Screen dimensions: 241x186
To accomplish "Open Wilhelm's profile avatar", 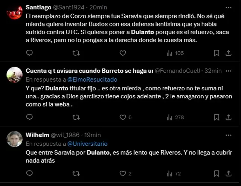I will click(15, 139).
